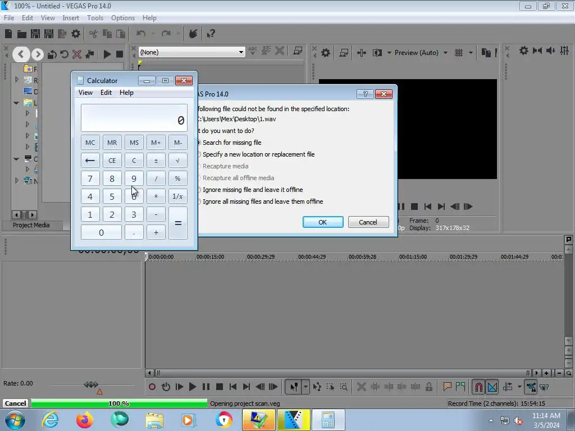Click the Zoom Edit tool magnifier icon
Screen dimensions: 575x431
coord(344,387)
